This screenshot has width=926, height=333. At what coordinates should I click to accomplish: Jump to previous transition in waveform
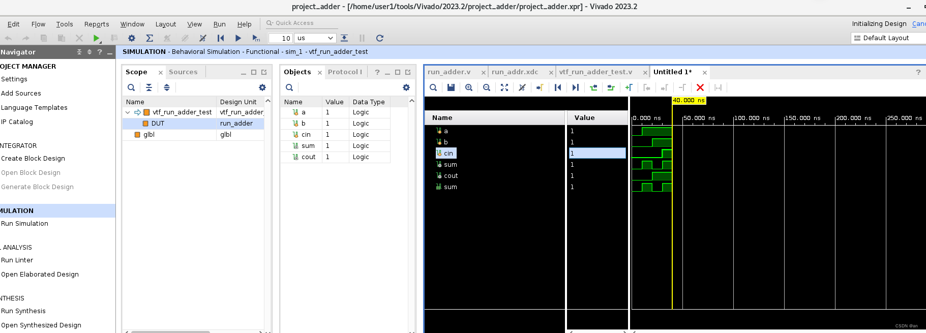[593, 87]
